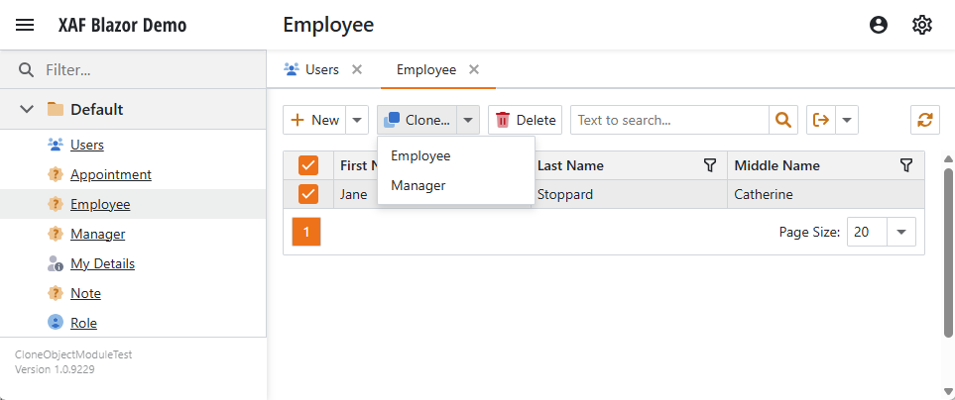
Task: Click the user account icon
Action: [x=878, y=25]
